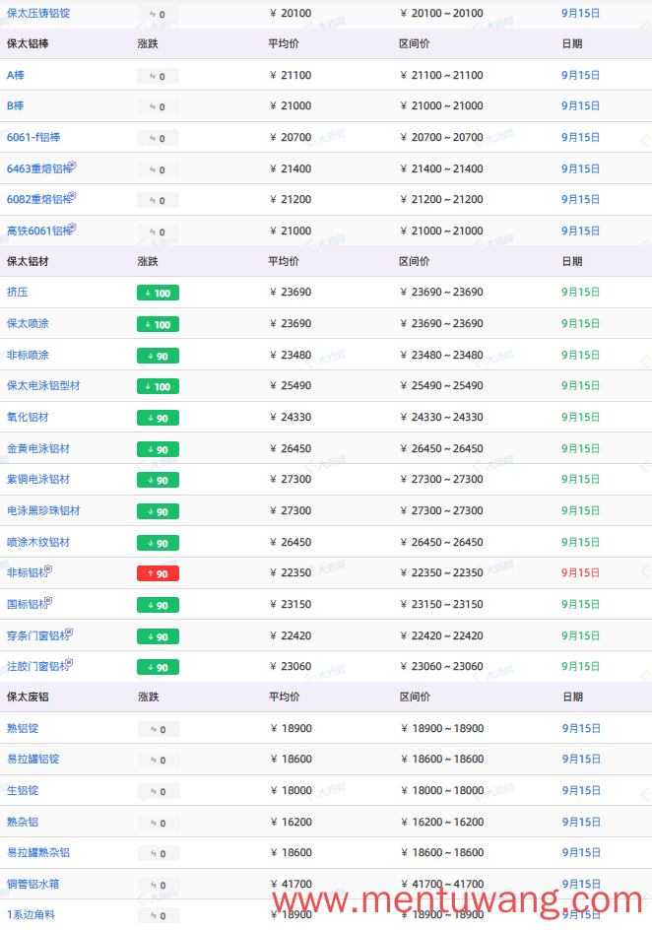
Task: Click the green 9月15日 date for 挤压
Action: (x=580, y=293)
